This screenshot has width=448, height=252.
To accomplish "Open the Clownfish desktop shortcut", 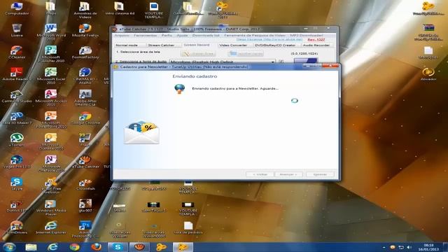I will click(x=85, y=183).
